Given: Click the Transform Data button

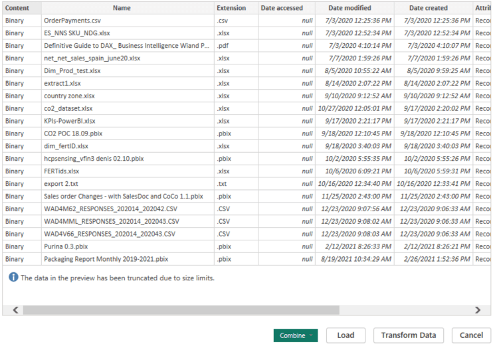Looking at the screenshot, I should coord(409,335).
